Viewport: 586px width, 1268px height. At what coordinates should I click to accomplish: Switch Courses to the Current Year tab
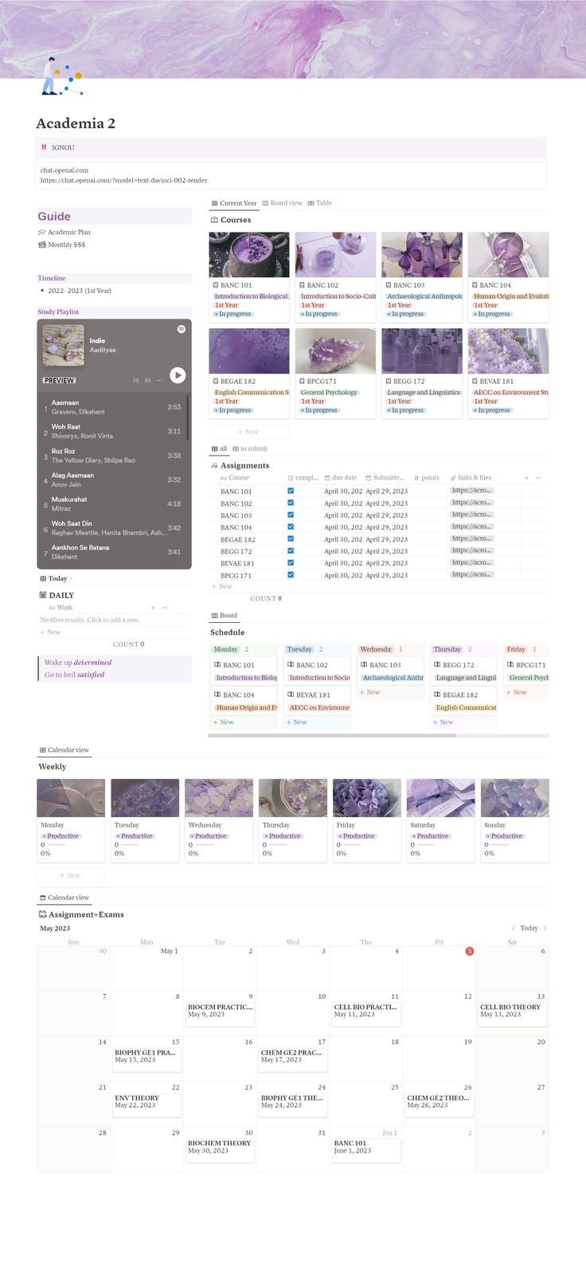[234, 203]
